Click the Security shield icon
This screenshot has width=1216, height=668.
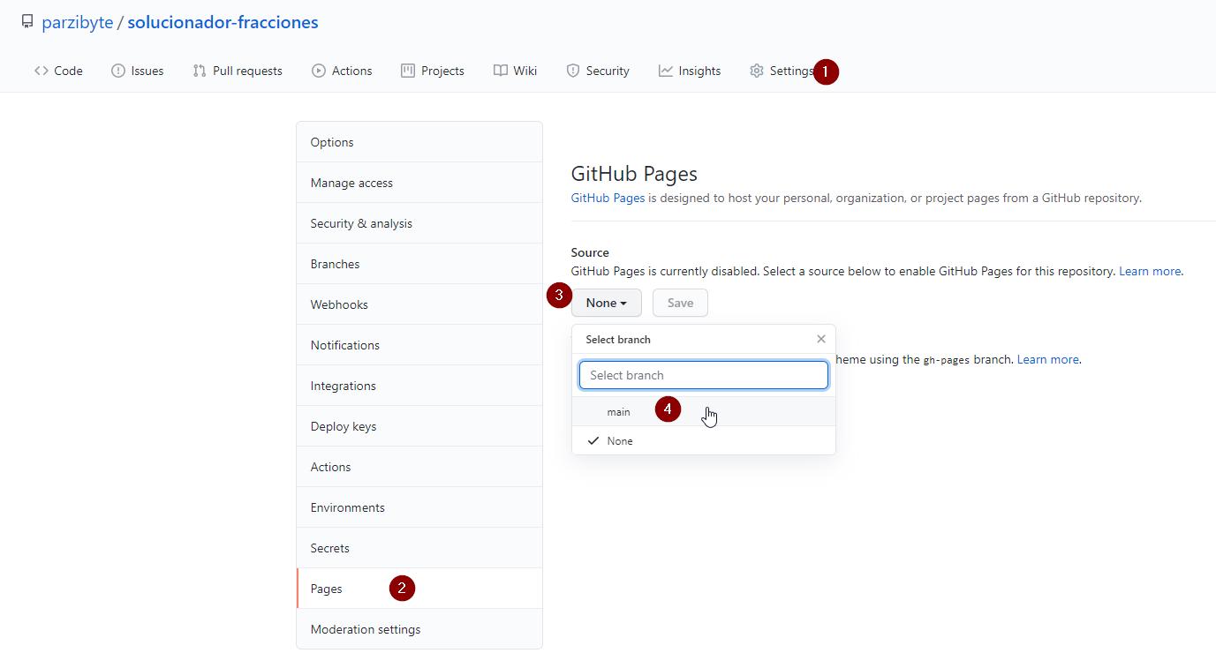coord(573,71)
